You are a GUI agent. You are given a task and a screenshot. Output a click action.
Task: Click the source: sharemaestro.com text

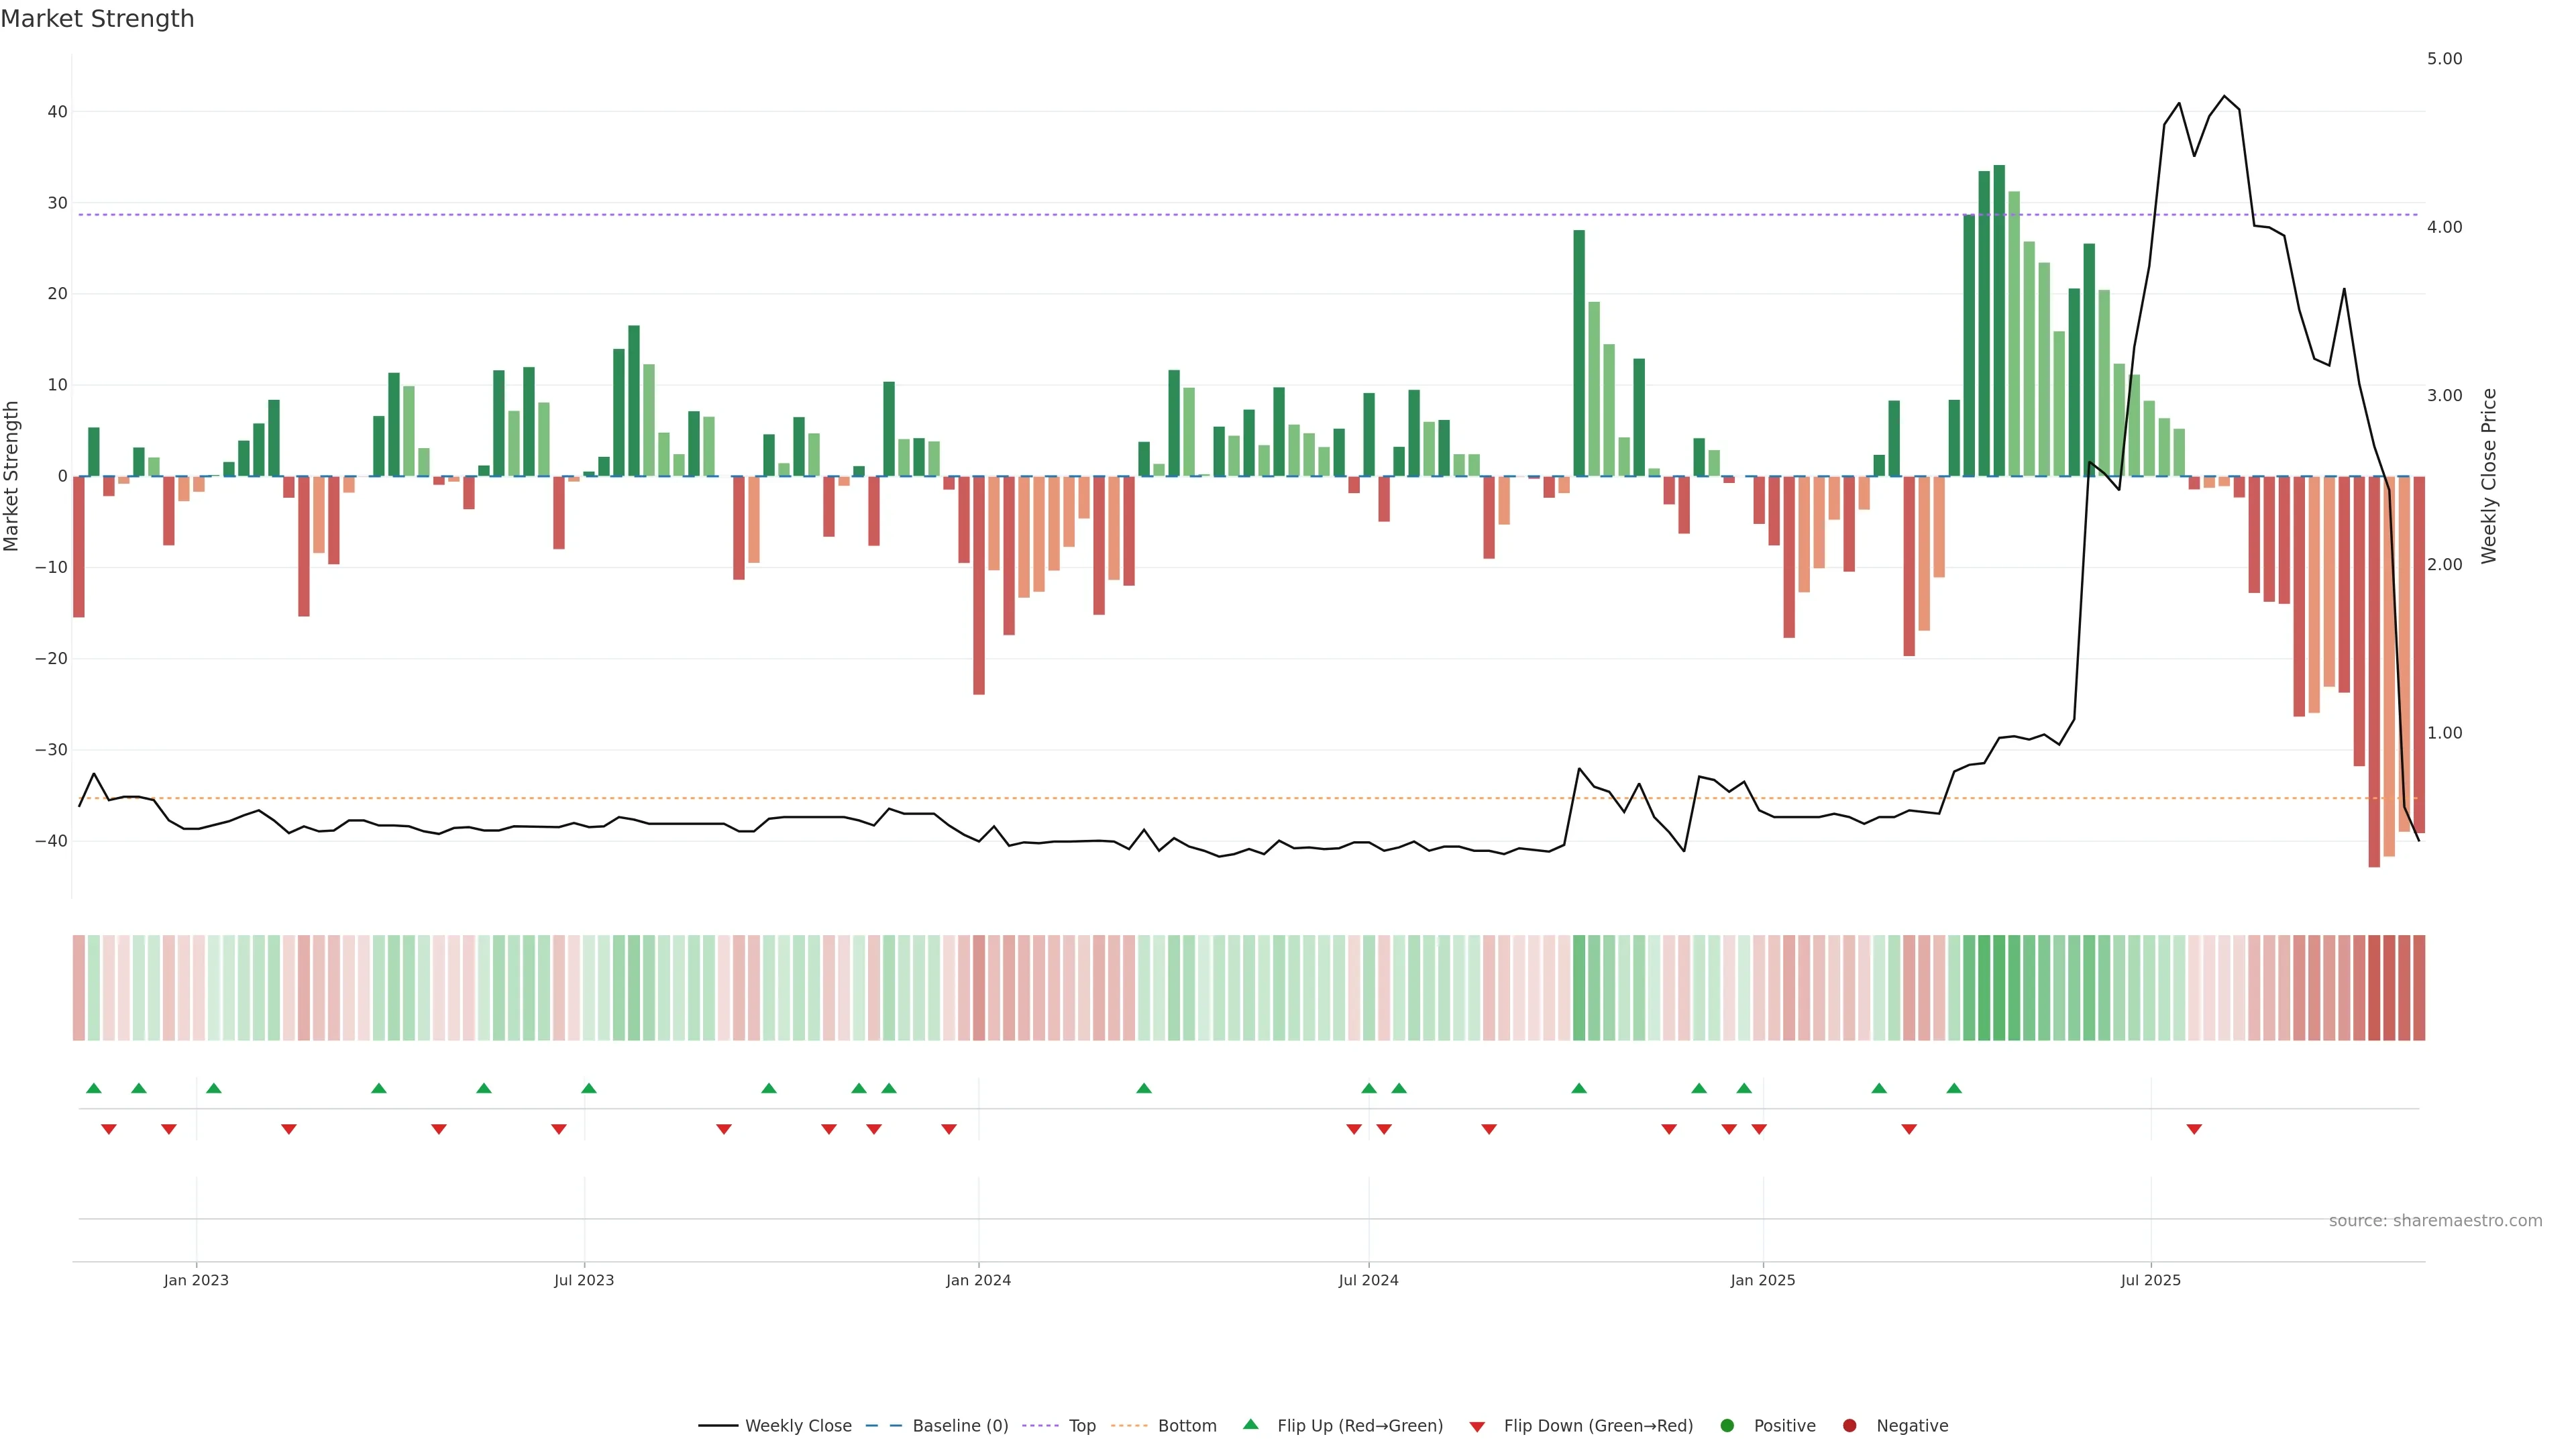click(2435, 1221)
